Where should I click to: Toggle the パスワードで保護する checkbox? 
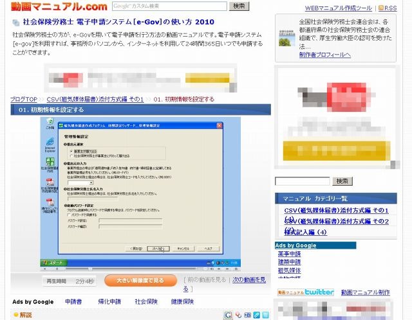(69, 215)
